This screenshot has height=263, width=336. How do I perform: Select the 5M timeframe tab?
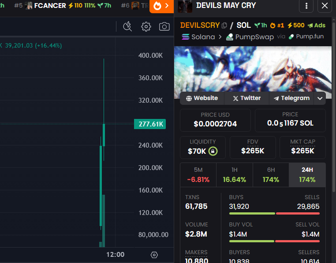(x=198, y=174)
